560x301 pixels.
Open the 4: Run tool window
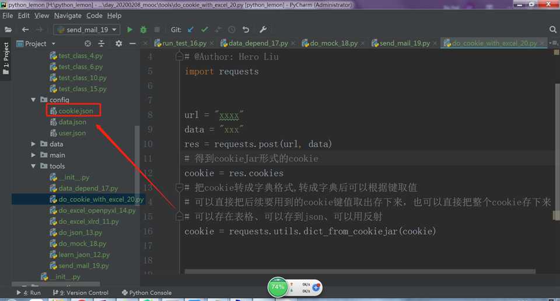29,293
